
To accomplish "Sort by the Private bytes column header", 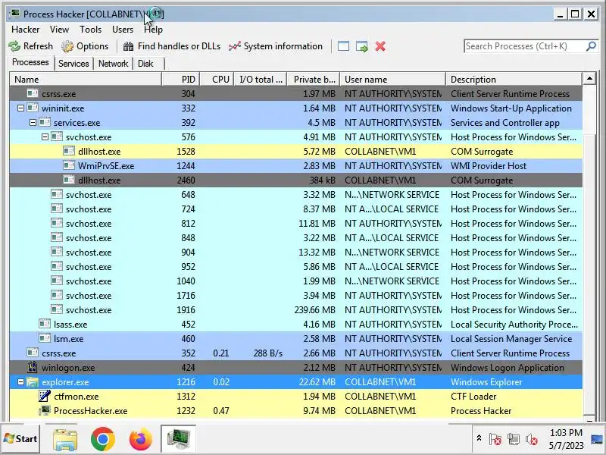I will point(314,80).
